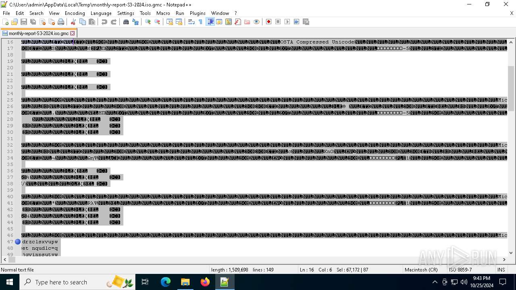Click the horizontal scrollbar right arrow
This screenshot has width=516, height=290.
tap(504, 260)
